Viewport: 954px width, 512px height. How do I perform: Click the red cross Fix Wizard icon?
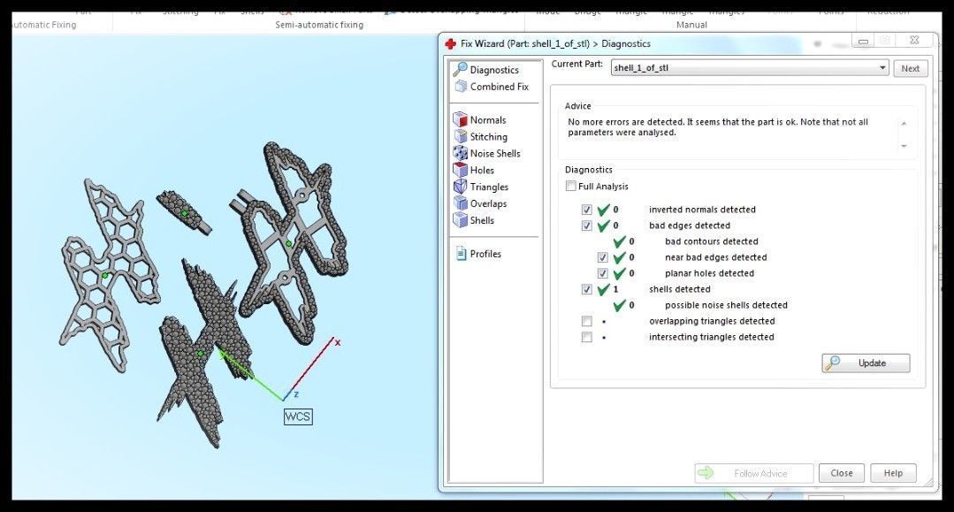pos(450,44)
